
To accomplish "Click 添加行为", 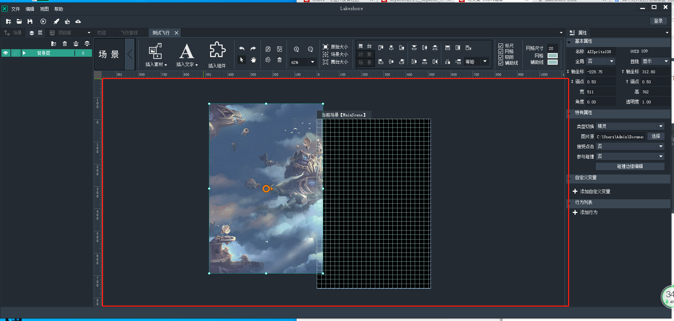I will 585,212.
